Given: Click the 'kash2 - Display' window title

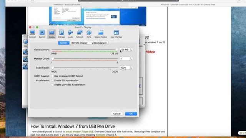Looking at the screenshot, I should point(83,27).
